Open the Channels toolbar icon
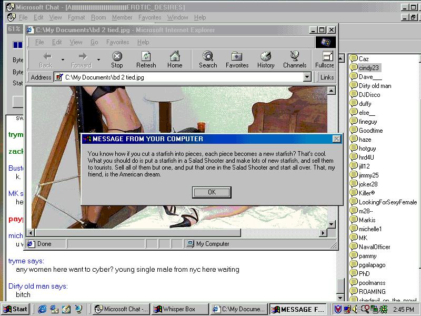Image resolution: width=421 pixels, height=316 pixels. (x=295, y=56)
